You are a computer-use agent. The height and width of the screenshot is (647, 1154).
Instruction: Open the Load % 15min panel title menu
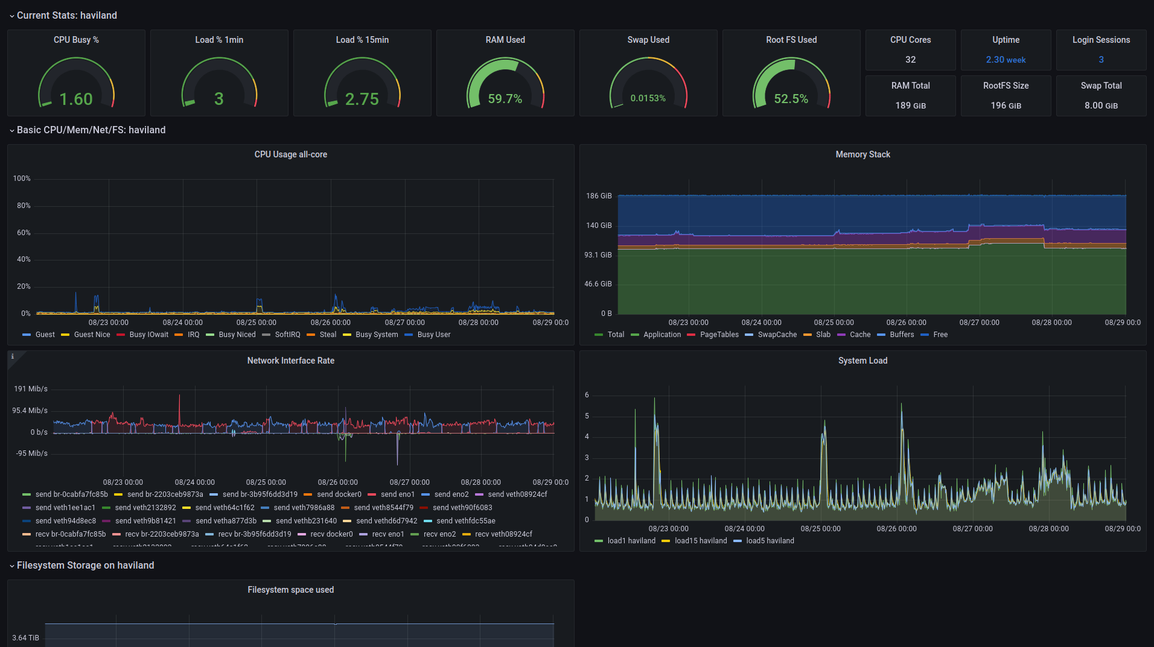(x=362, y=40)
